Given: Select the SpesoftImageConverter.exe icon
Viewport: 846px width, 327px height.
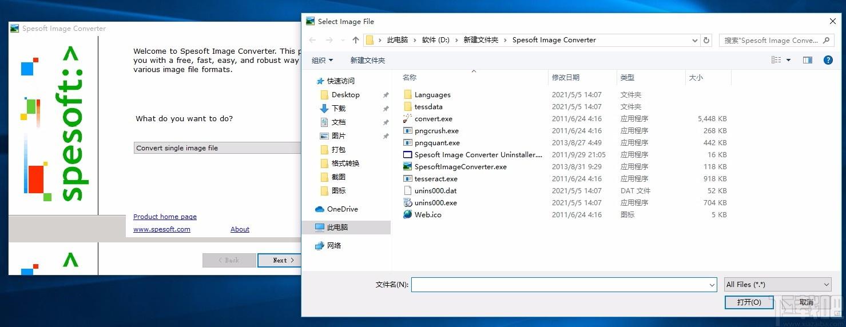Looking at the screenshot, I should coord(407,167).
